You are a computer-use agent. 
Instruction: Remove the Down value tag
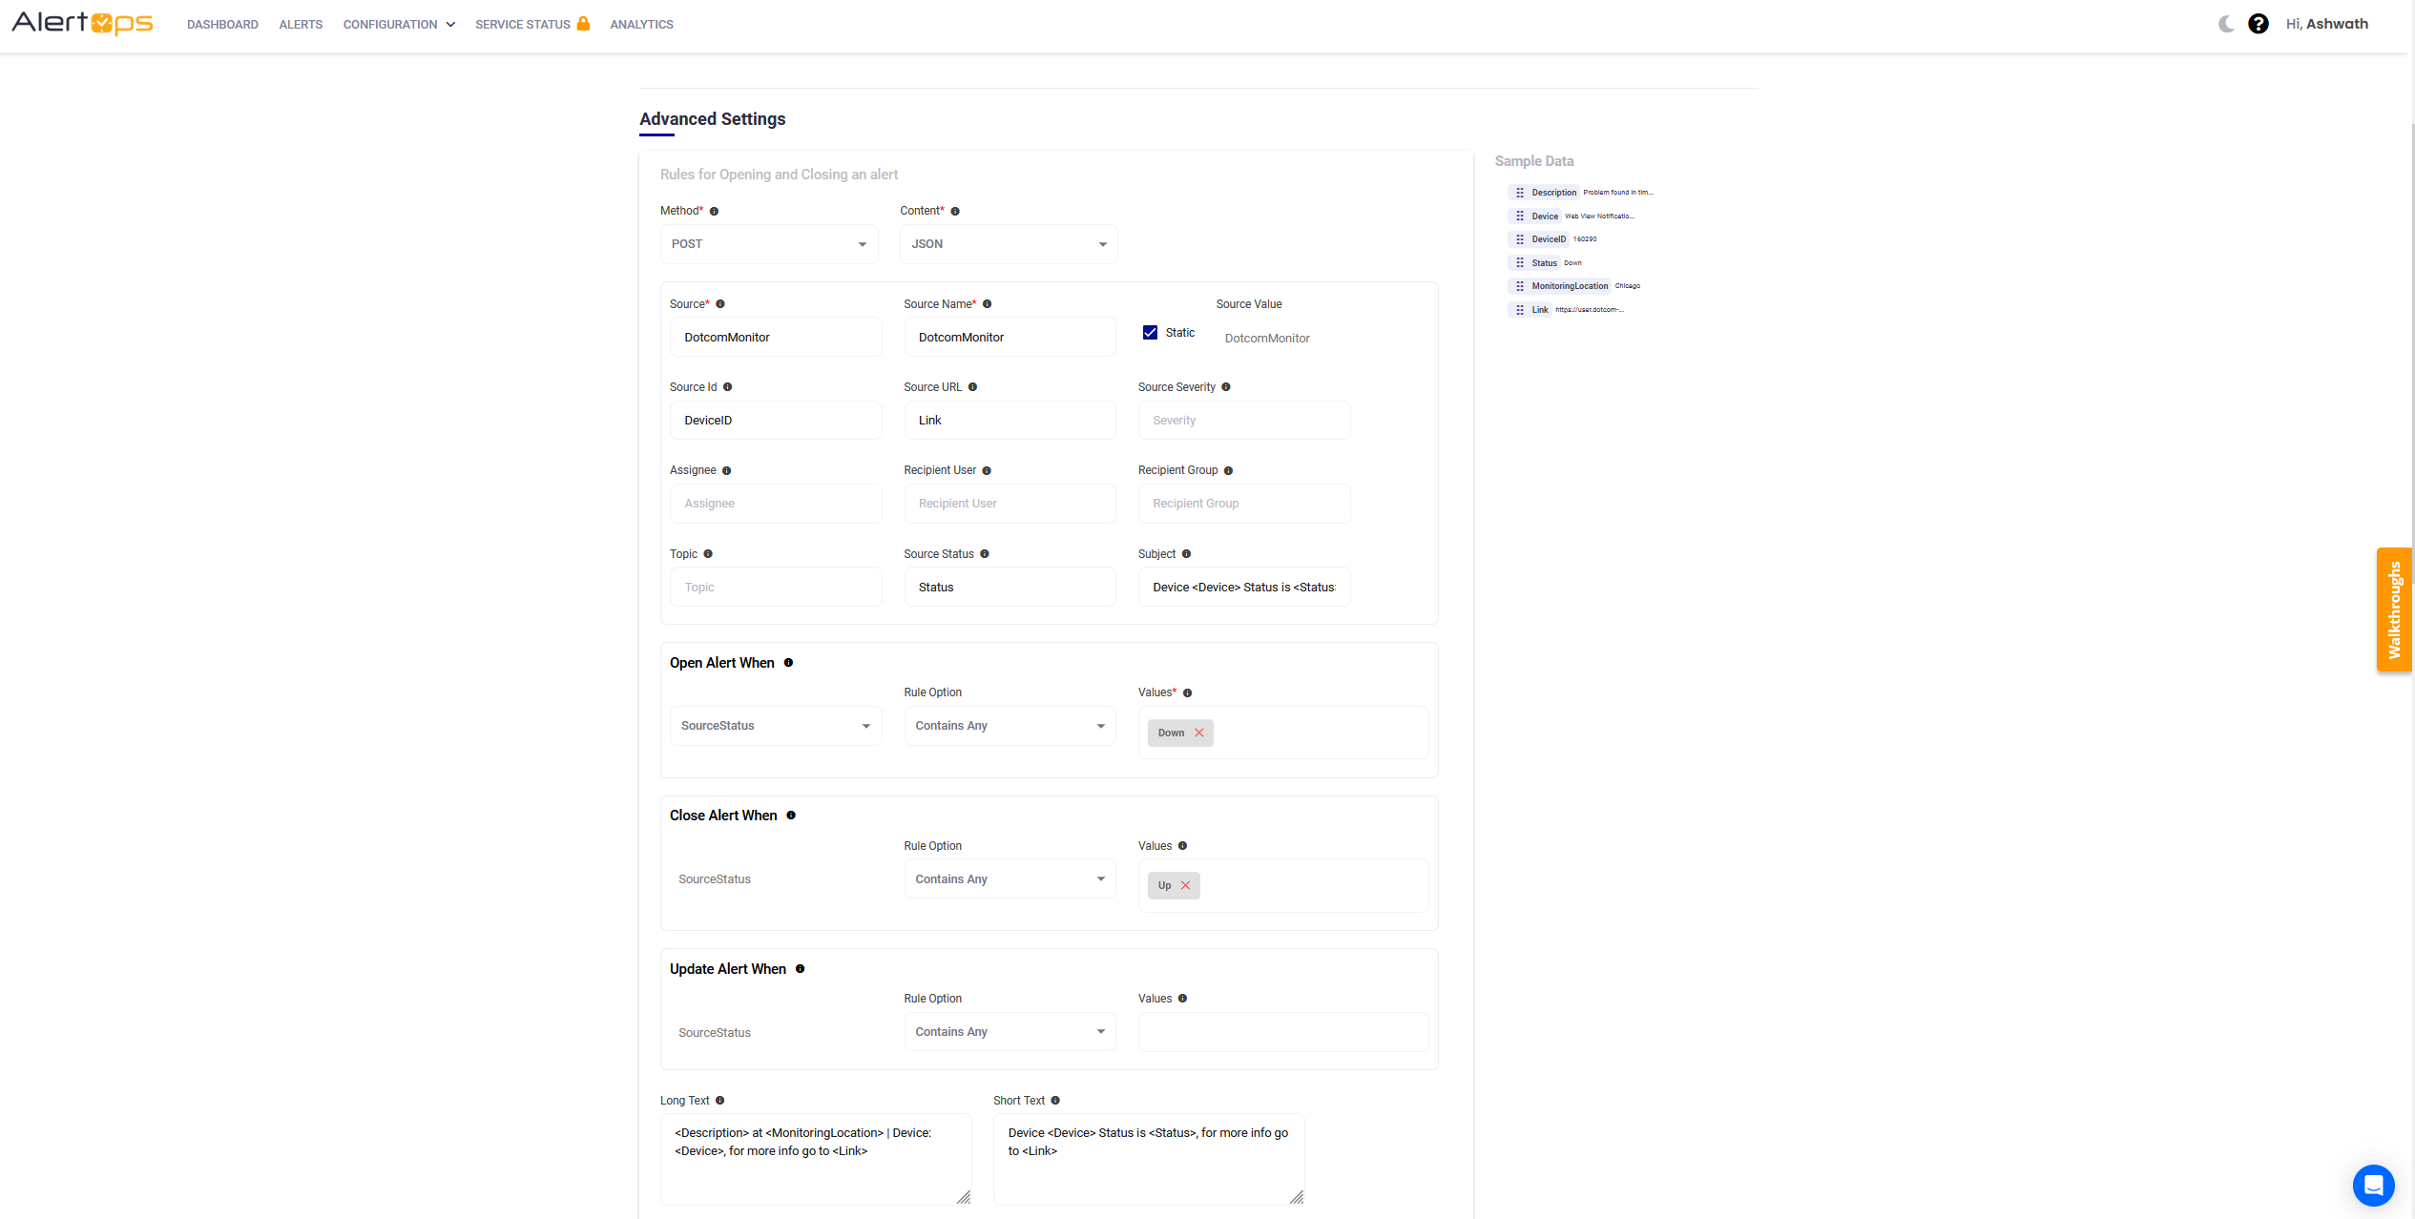(x=1199, y=733)
